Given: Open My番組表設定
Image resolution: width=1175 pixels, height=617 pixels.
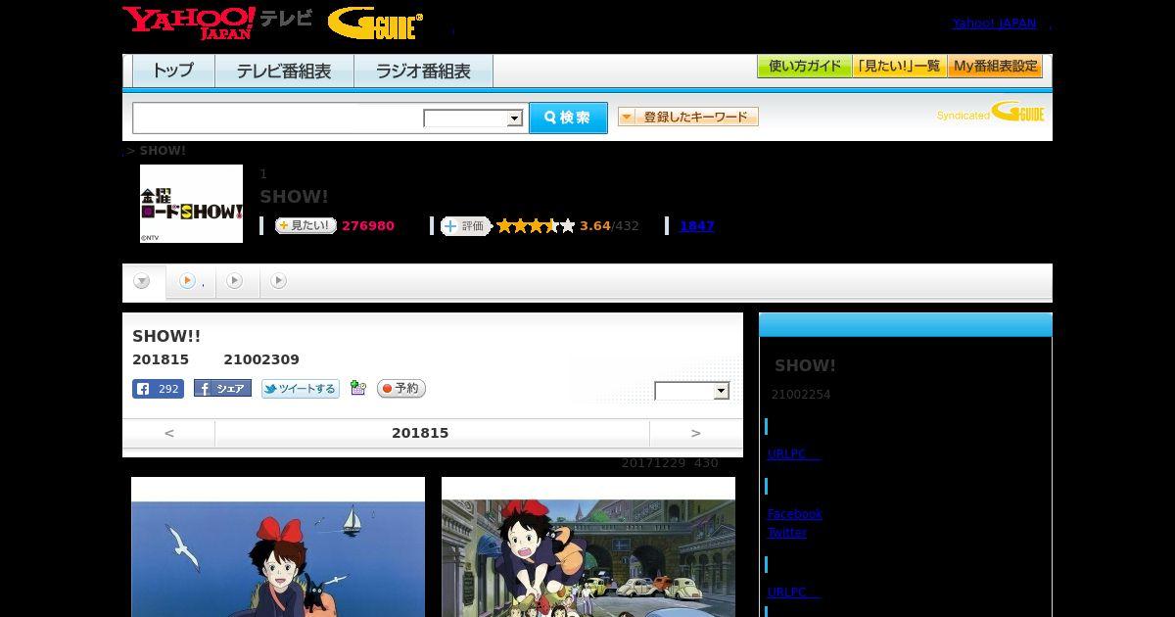Looking at the screenshot, I should coord(995,67).
